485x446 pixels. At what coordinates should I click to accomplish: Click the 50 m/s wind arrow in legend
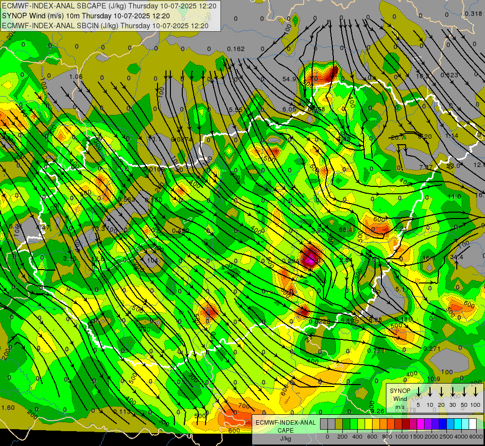pos(464,391)
